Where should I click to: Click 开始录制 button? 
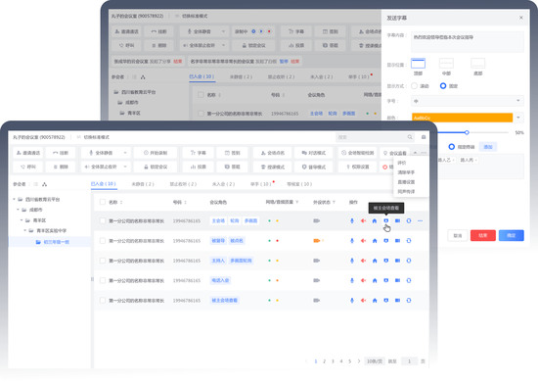[156, 153]
